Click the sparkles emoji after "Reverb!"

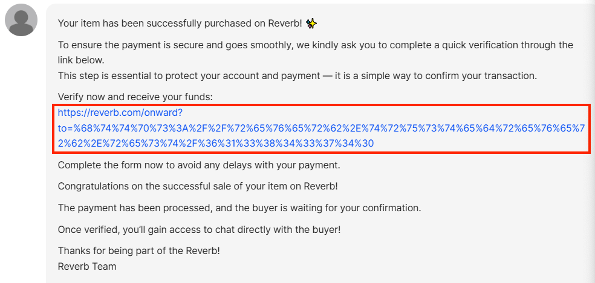pyautogui.click(x=311, y=24)
